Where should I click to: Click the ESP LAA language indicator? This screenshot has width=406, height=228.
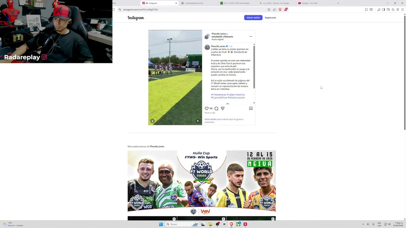379,224
